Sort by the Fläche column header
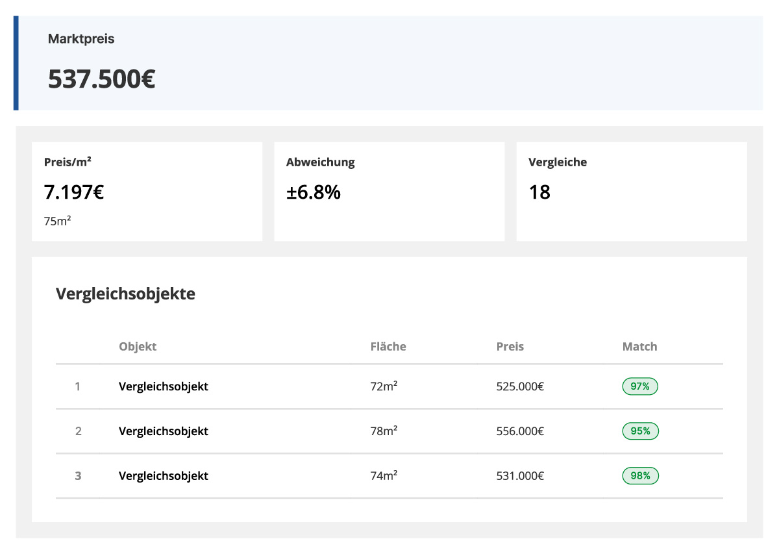This screenshot has height=554, width=779. (x=388, y=346)
